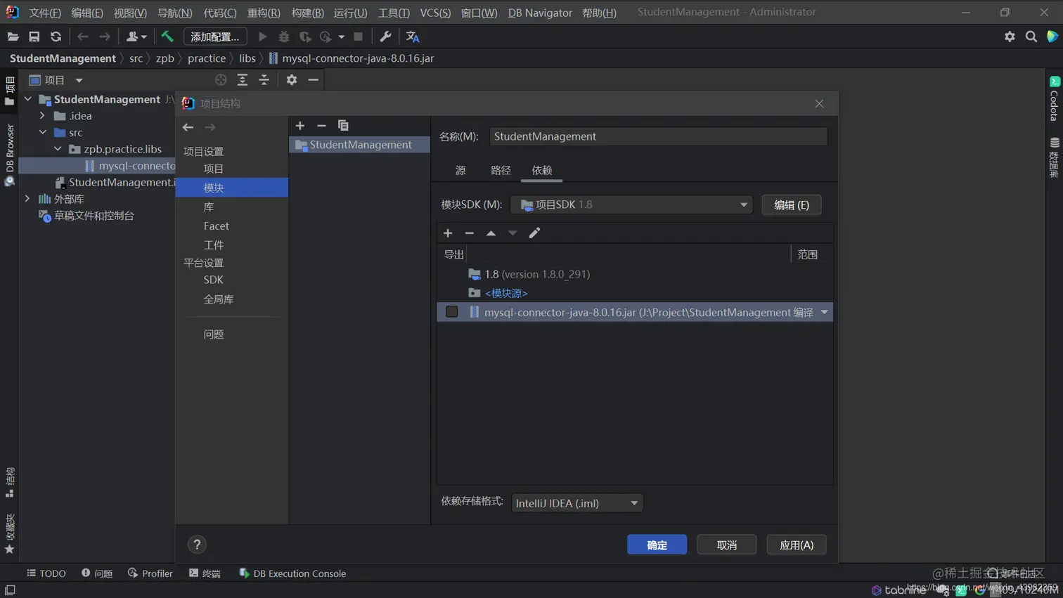This screenshot has height=598, width=1063.
Task: Click Expand All icon in Project panel
Action: click(243, 80)
